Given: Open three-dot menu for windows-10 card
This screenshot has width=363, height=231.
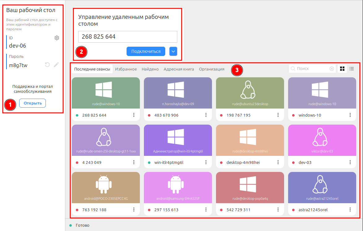Looking at the screenshot, I should pyautogui.click(x=350, y=115).
